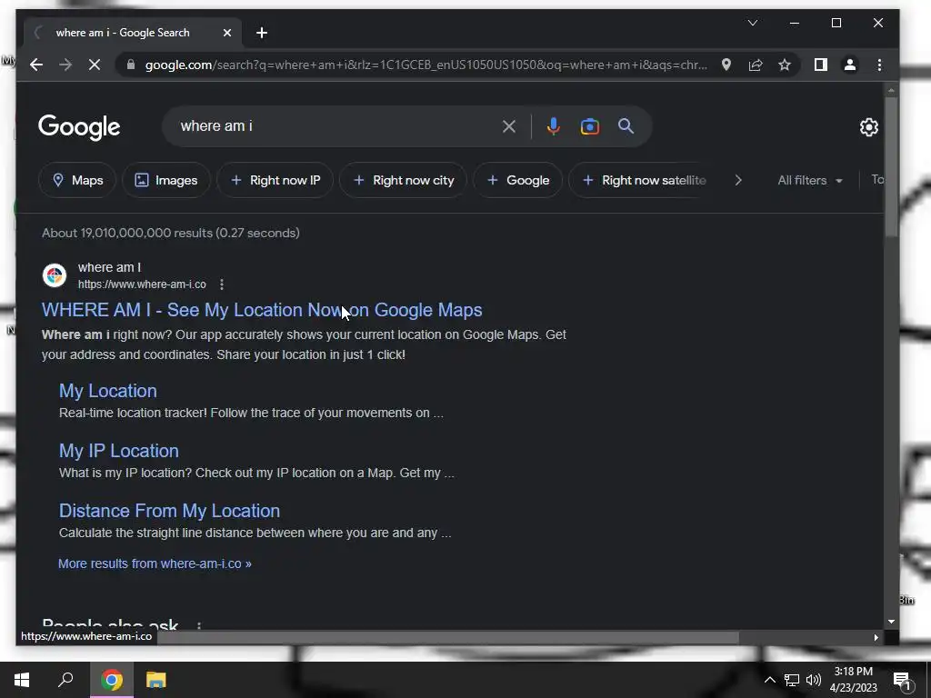Open tab search dropdown arrow

(x=752, y=23)
